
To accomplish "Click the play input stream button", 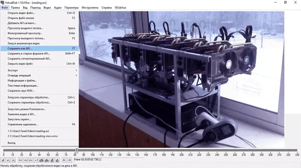I will (x=8, y=160).
